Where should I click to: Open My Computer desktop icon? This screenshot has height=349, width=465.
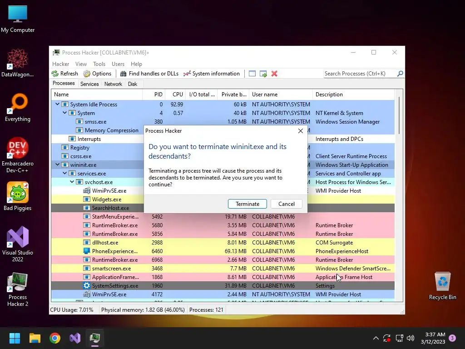[18, 19]
